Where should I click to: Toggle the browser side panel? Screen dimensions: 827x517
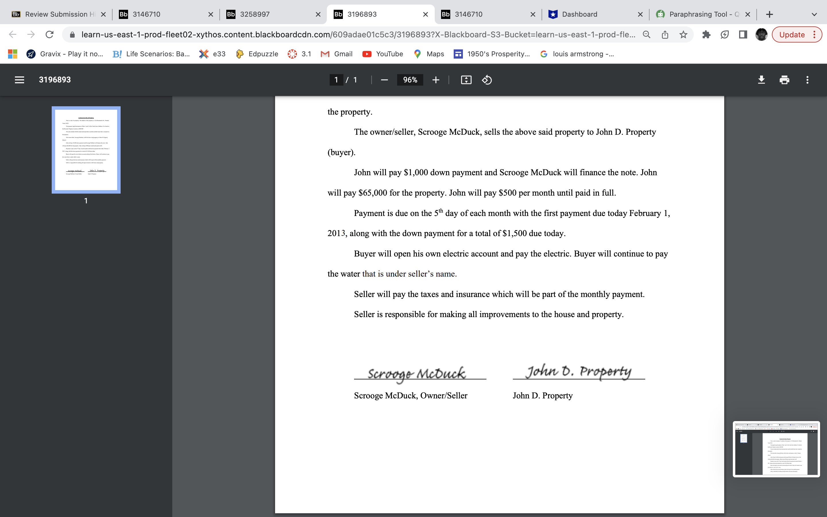[743, 34]
